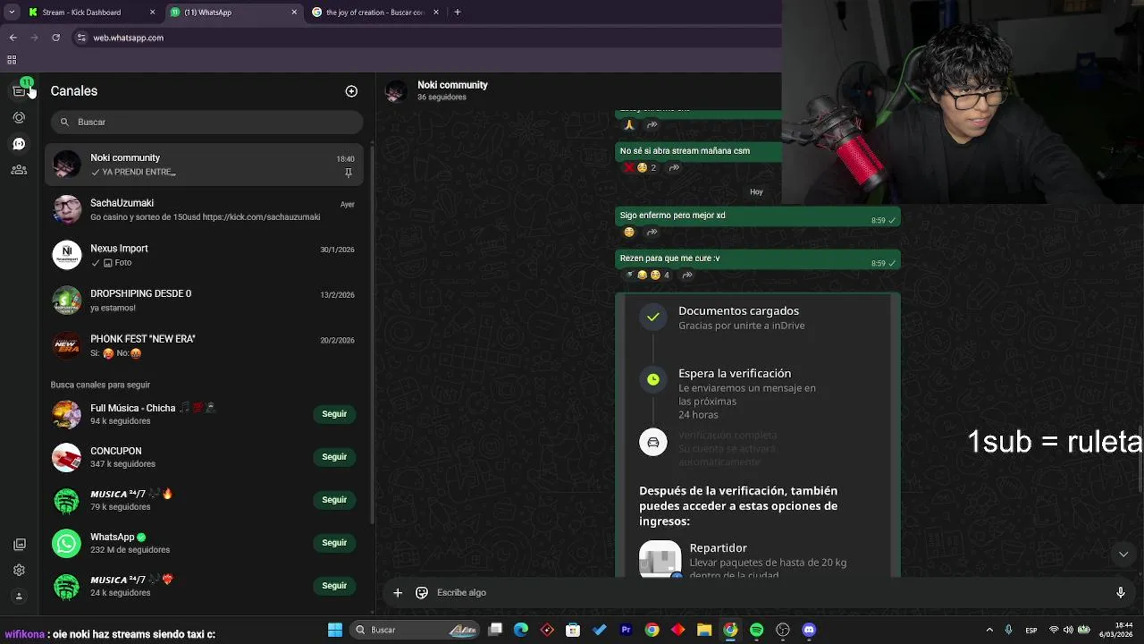Open the inDrive documents image in chat
Viewport: 1144px width, 644px height.
coord(757,436)
